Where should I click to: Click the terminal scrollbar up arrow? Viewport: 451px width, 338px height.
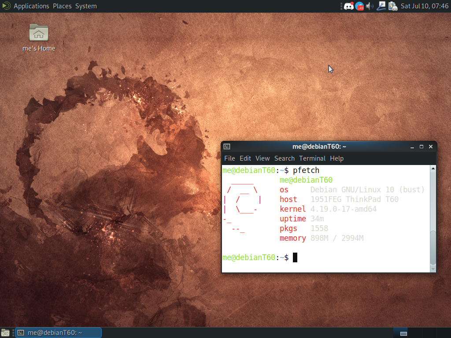coord(433,169)
